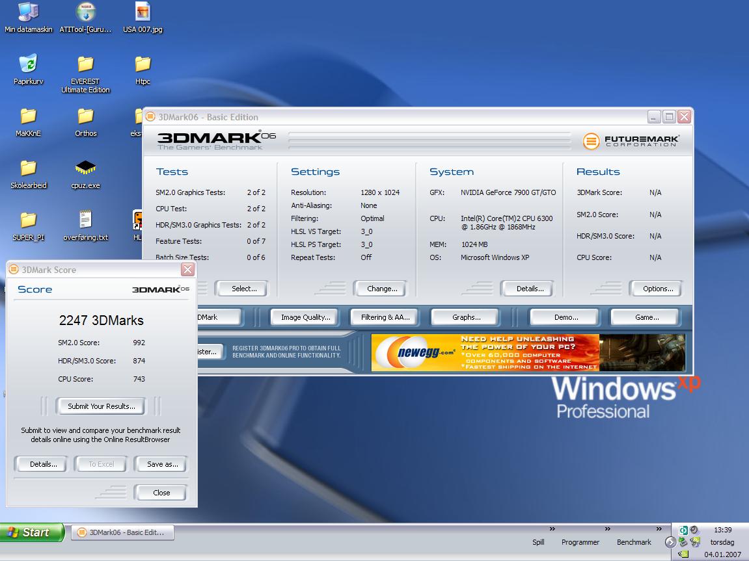Click resolution value 1280 x 1024
749x561 pixels.
tap(380, 192)
